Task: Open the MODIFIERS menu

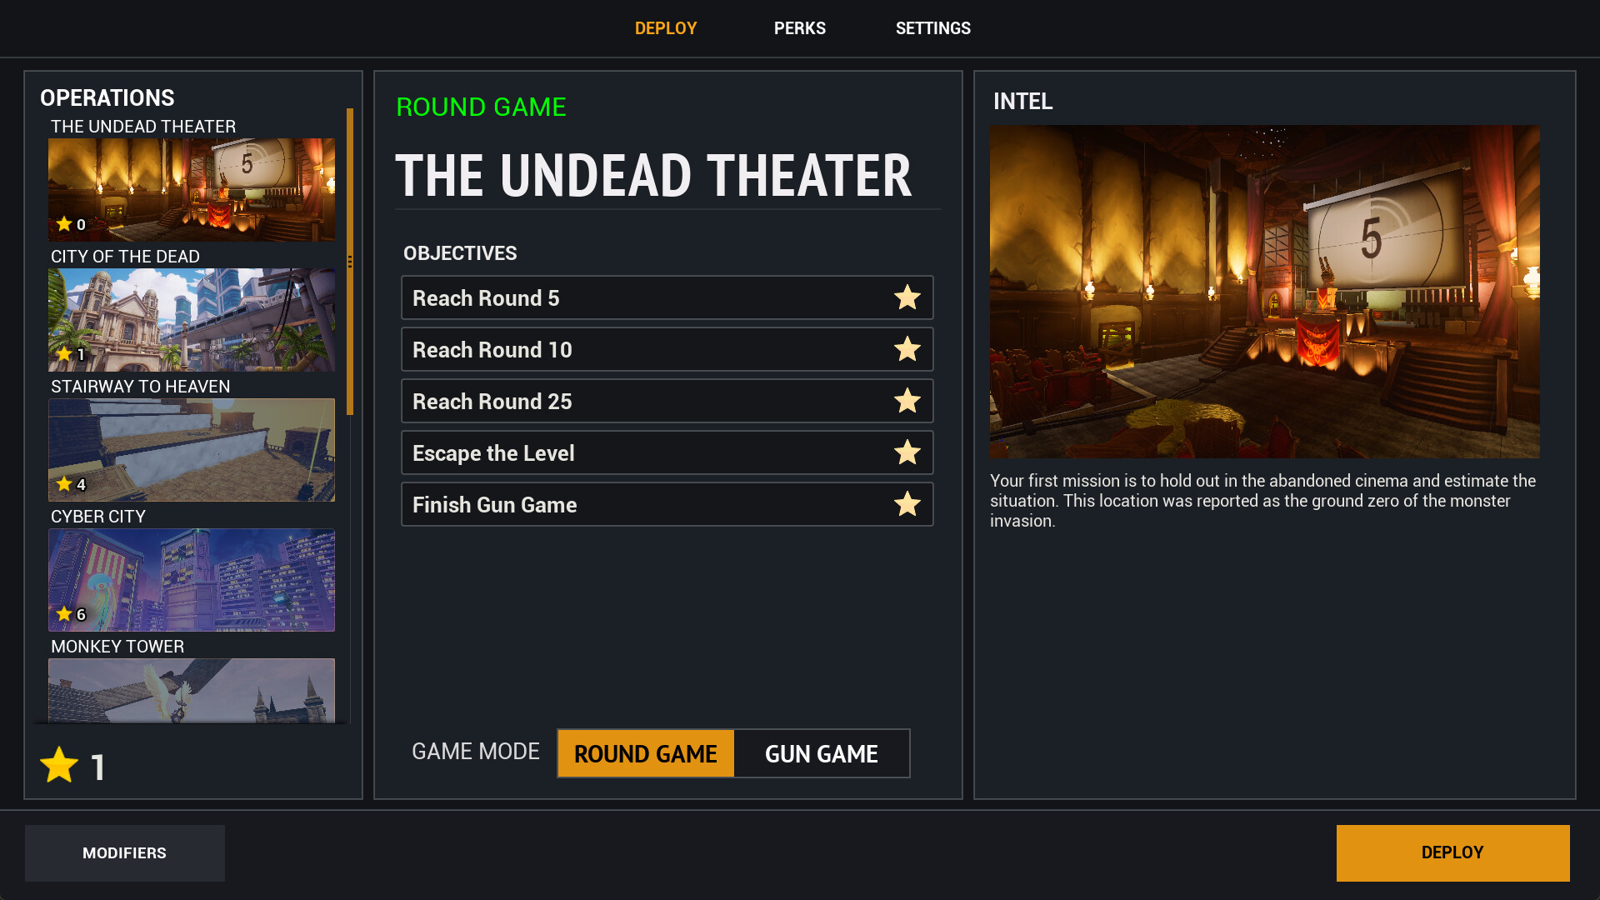Action: pyautogui.click(x=125, y=852)
